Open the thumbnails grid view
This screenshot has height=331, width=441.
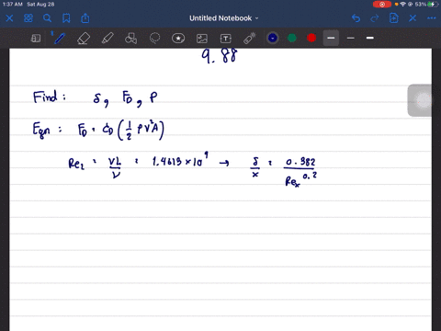point(28,18)
